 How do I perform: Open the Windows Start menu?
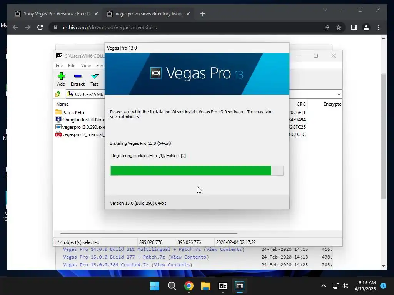click(x=155, y=286)
